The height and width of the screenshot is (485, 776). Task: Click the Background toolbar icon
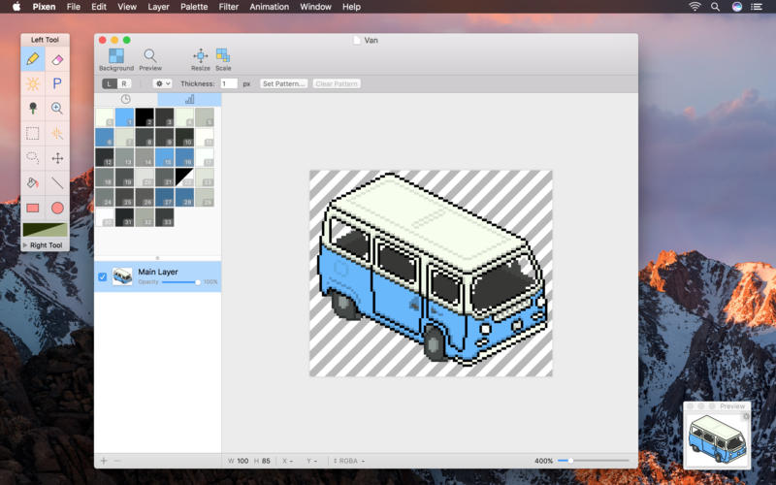tap(116, 58)
